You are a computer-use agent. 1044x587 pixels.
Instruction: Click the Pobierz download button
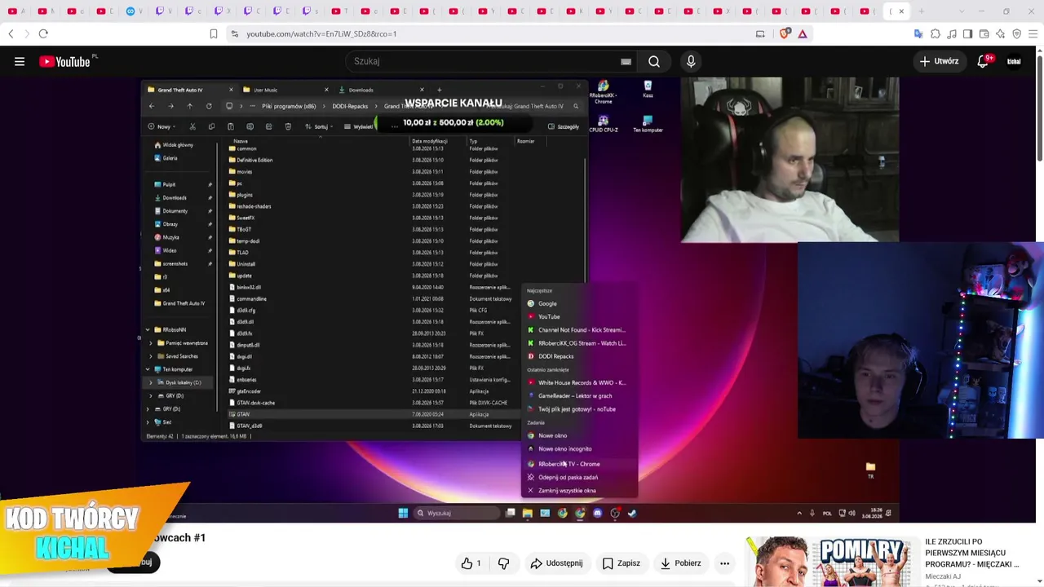(680, 563)
